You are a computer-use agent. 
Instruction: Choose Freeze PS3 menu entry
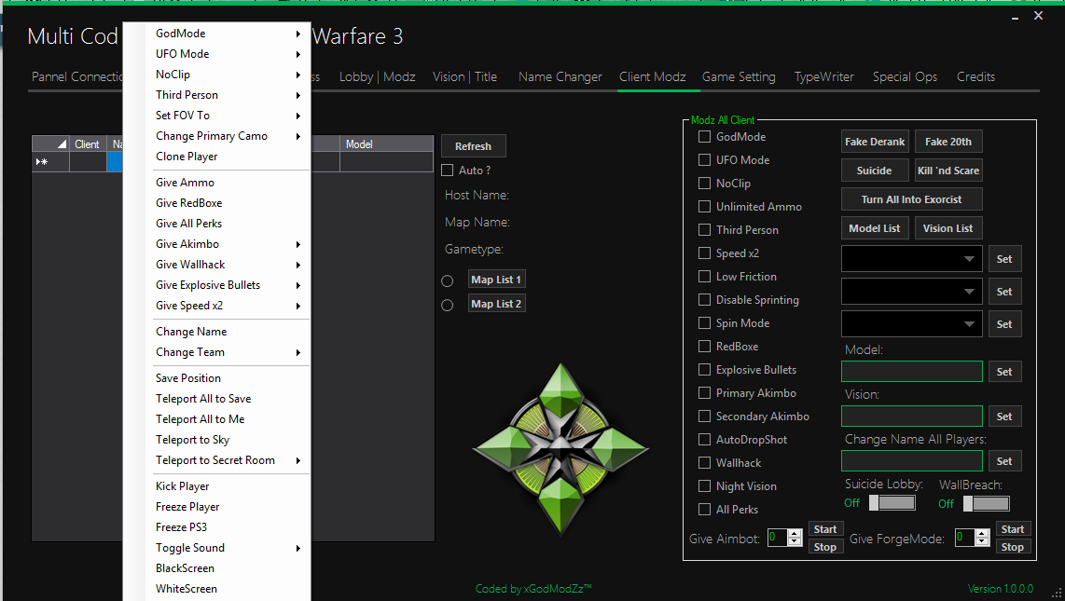228,527
